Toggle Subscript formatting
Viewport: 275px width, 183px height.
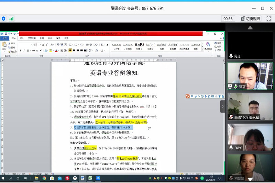(37, 50)
